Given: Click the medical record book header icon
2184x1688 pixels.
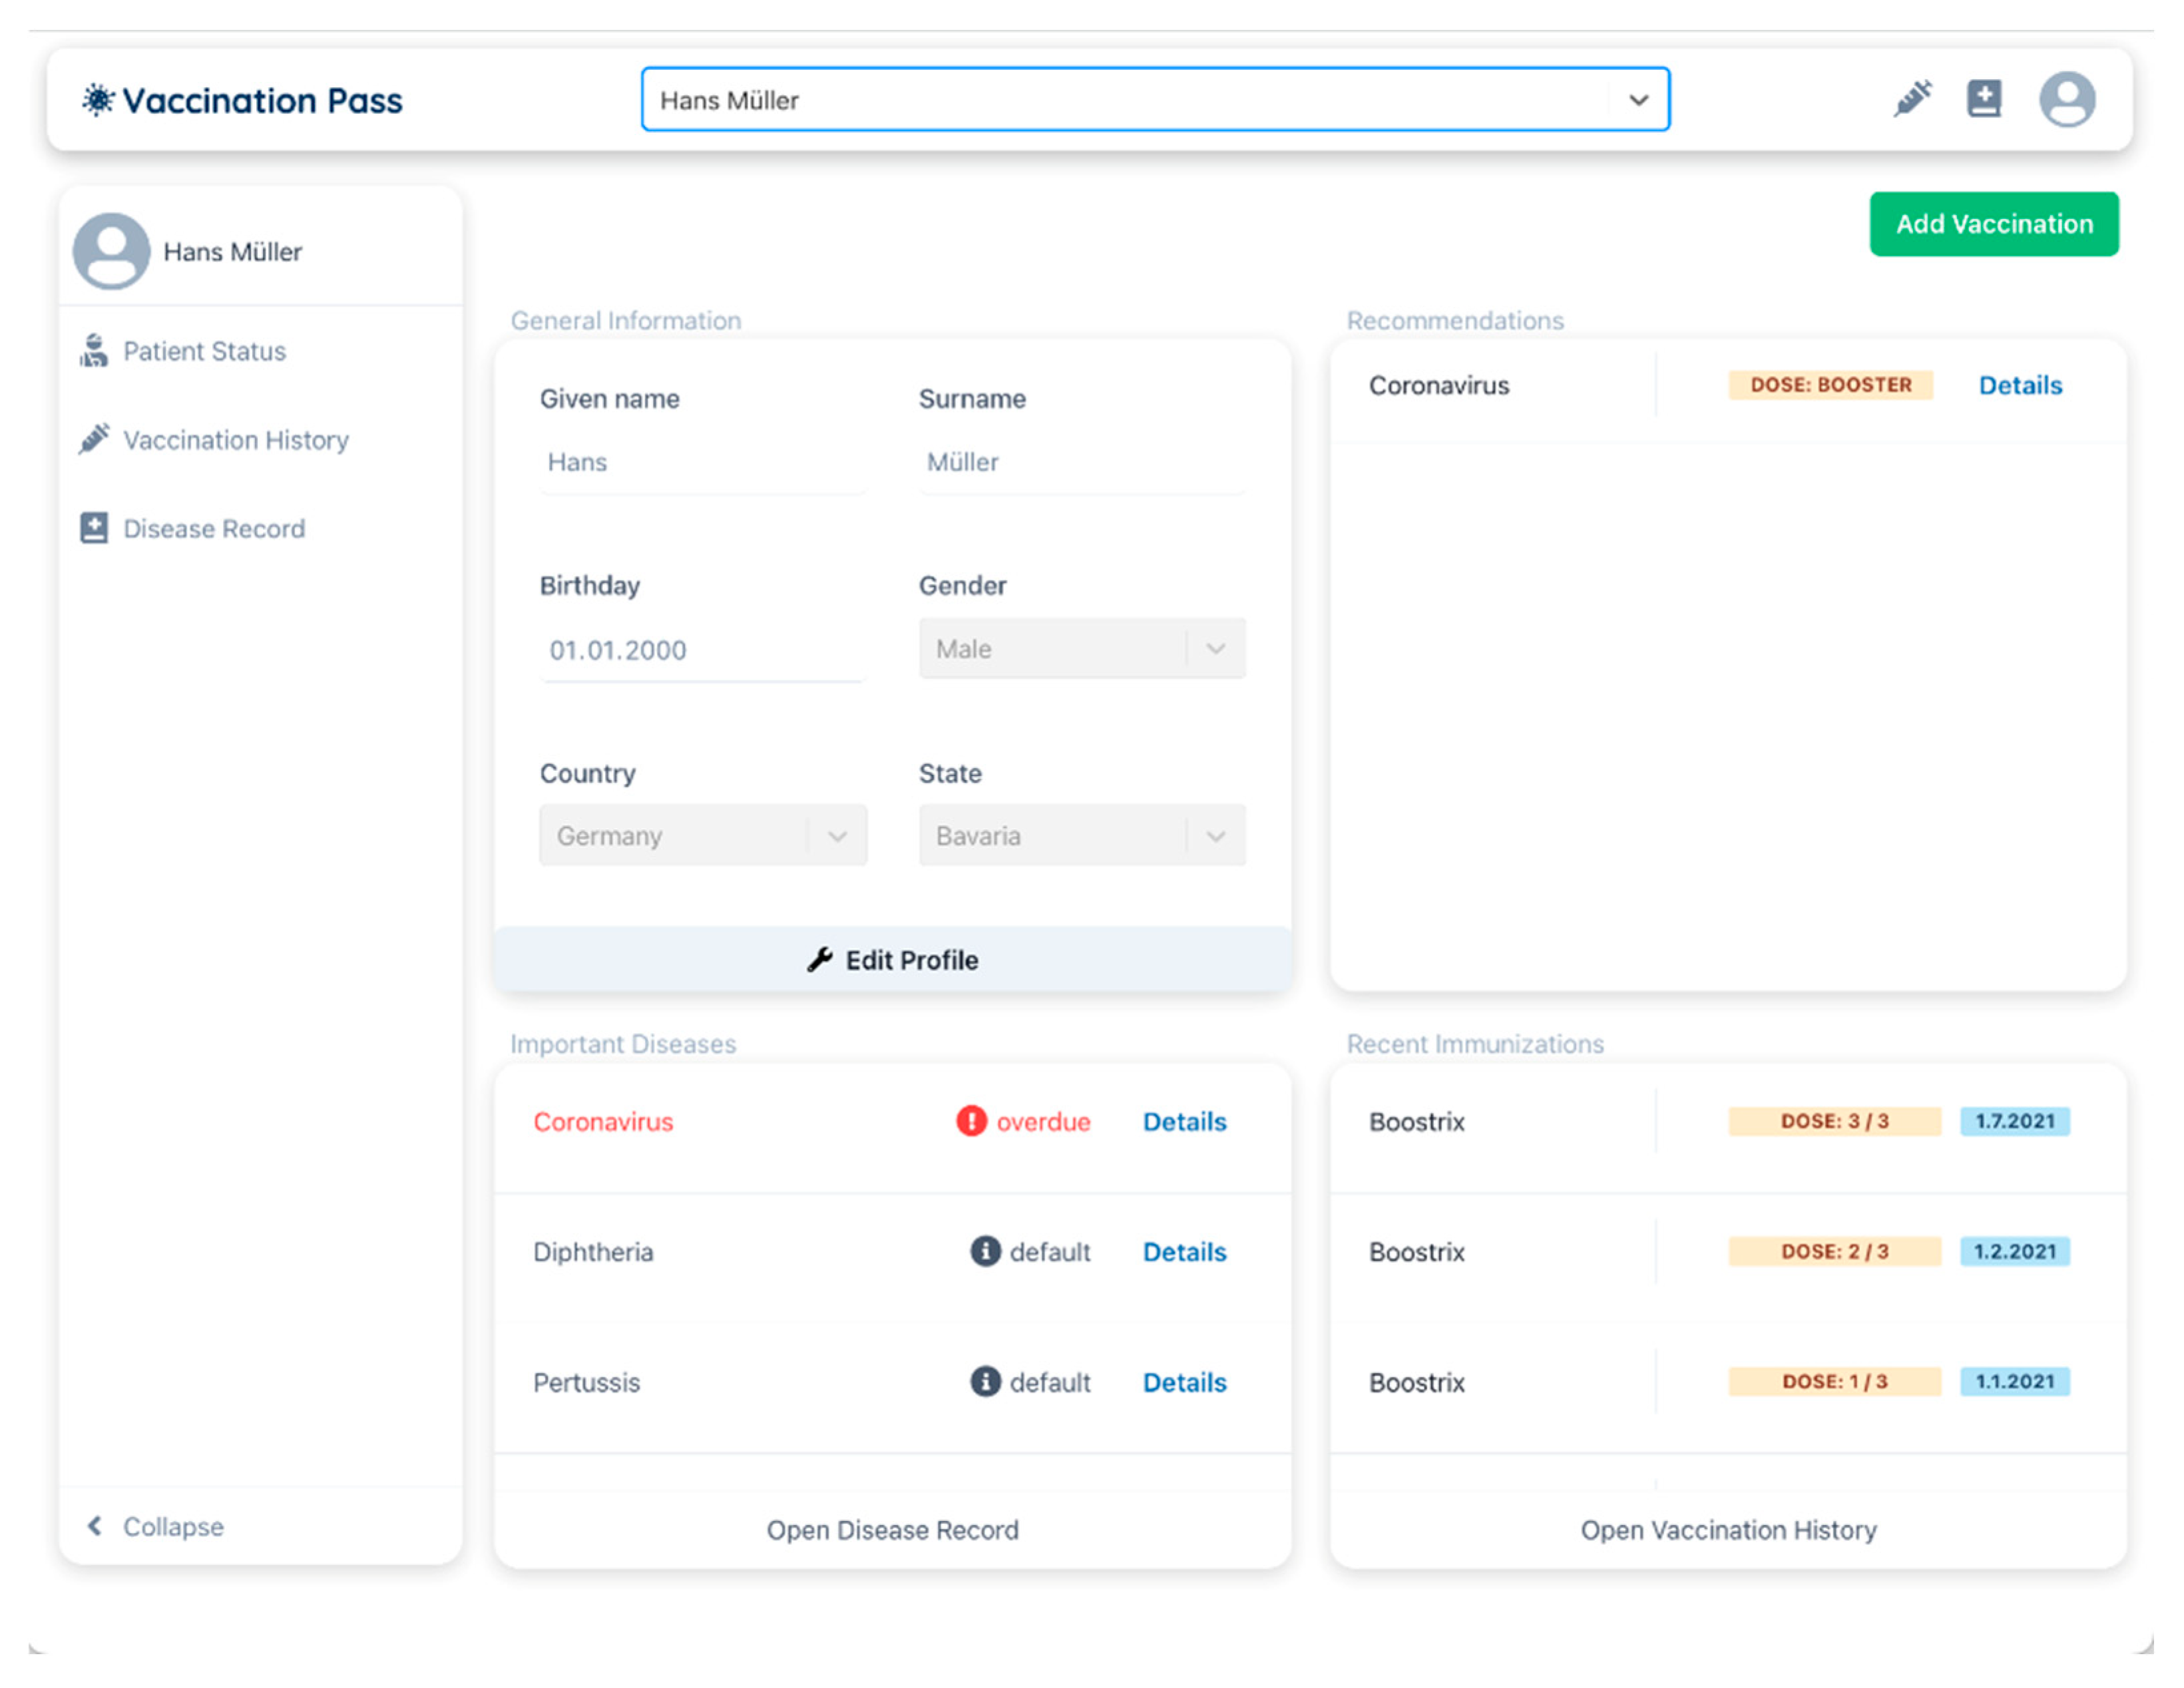Looking at the screenshot, I should (x=1984, y=99).
